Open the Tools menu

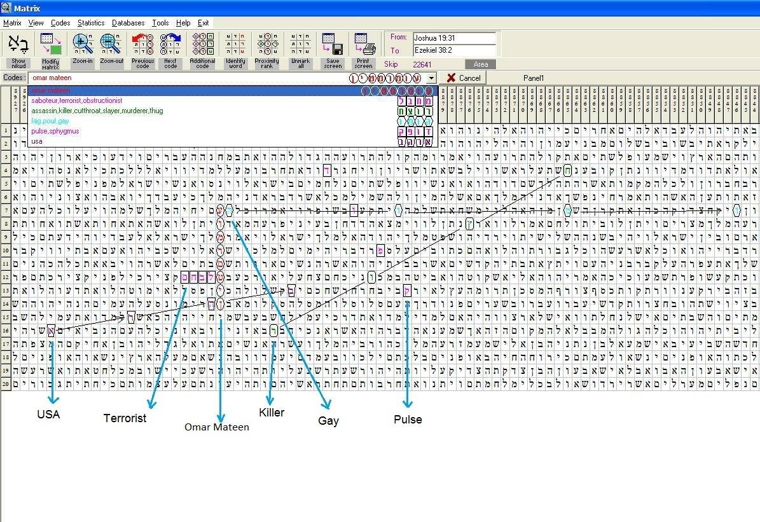(x=160, y=23)
